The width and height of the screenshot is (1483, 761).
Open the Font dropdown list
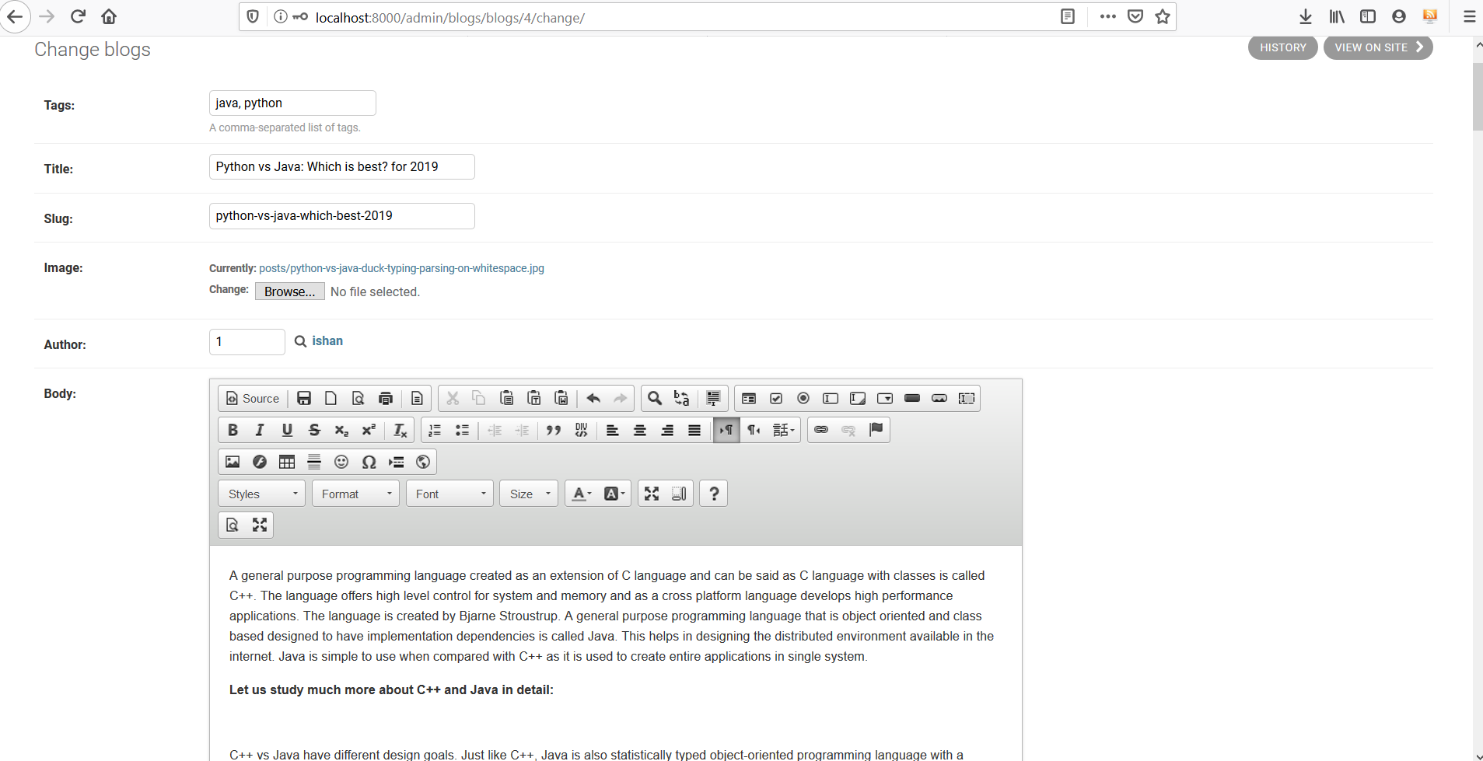click(449, 494)
